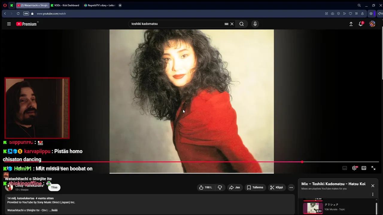Save the video with Tallenna button
Viewport: 383px width, 215px height.
click(x=255, y=188)
